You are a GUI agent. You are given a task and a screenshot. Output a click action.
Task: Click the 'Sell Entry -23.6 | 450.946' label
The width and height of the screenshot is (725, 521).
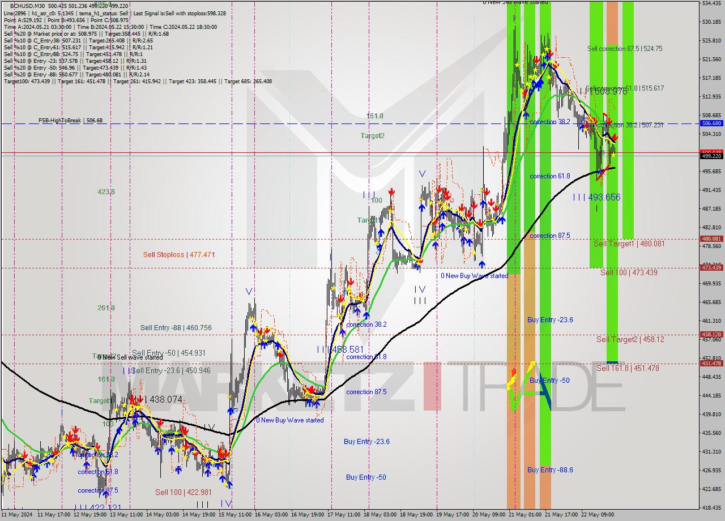click(170, 371)
